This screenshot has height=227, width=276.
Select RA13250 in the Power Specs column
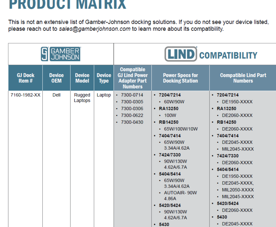point(169,109)
